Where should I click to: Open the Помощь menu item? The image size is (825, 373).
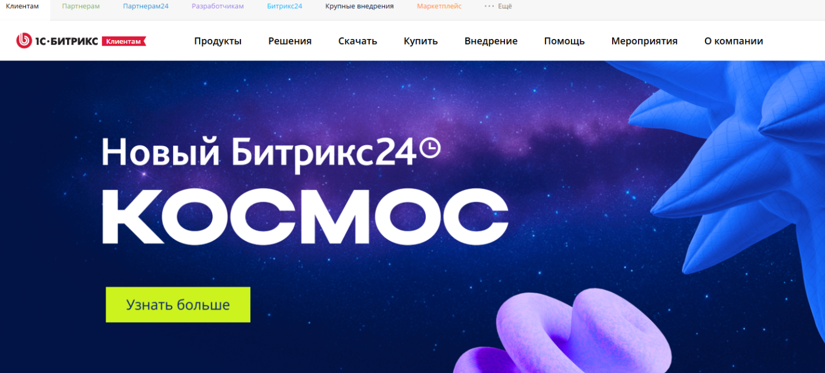(x=564, y=41)
